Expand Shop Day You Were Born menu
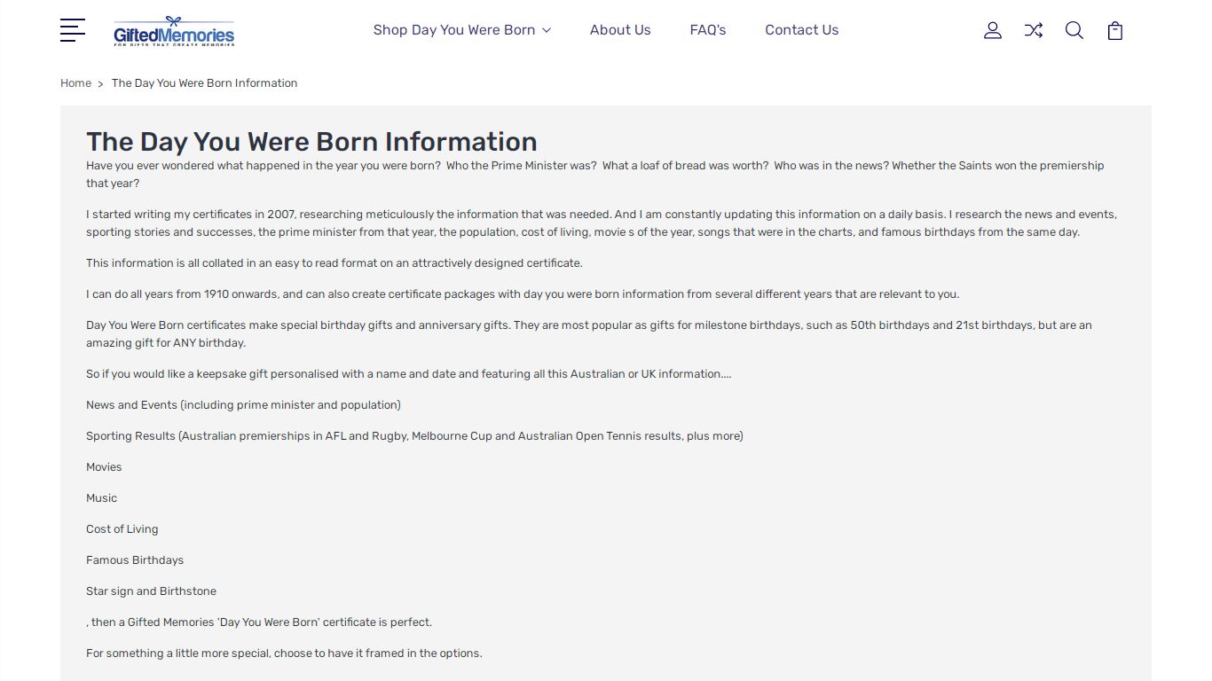This screenshot has width=1212, height=681. (462, 30)
